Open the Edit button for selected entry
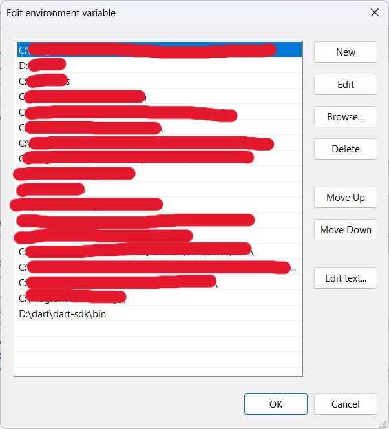The height and width of the screenshot is (429, 389). click(346, 84)
